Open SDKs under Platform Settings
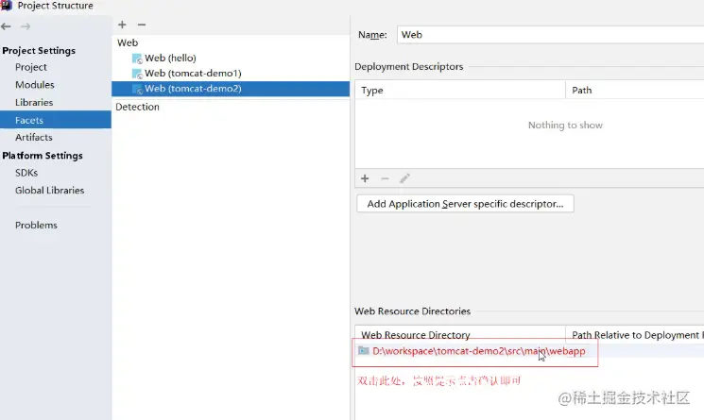 pos(26,173)
